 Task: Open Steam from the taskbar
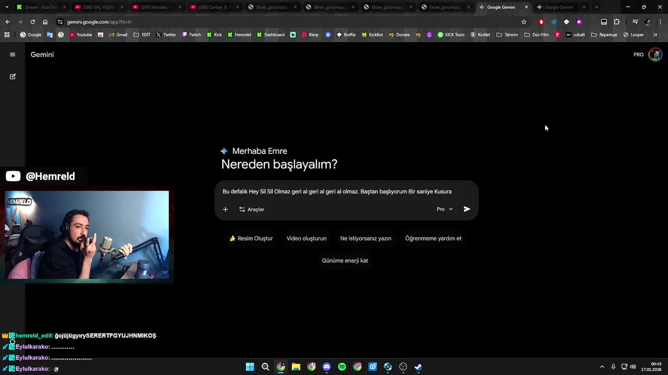418,367
